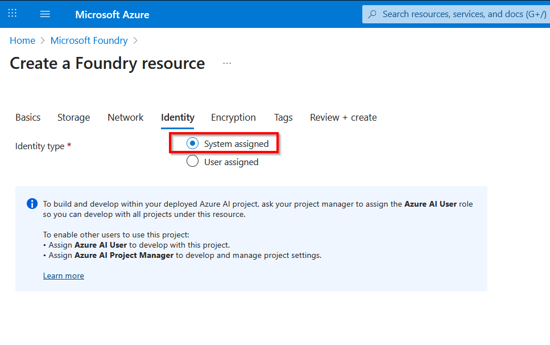Show the portal hamburger menu
Screen dimensions: 550x345
pyautogui.click(x=45, y=14)
